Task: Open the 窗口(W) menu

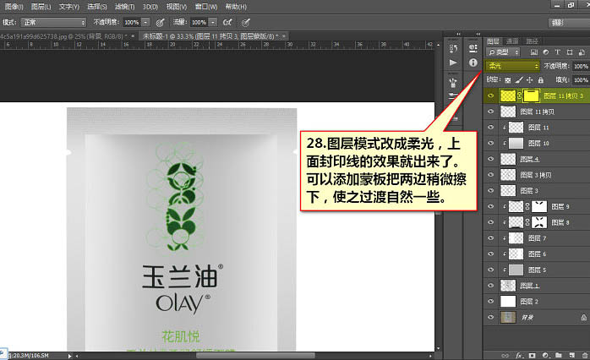Action: point(205,7)
